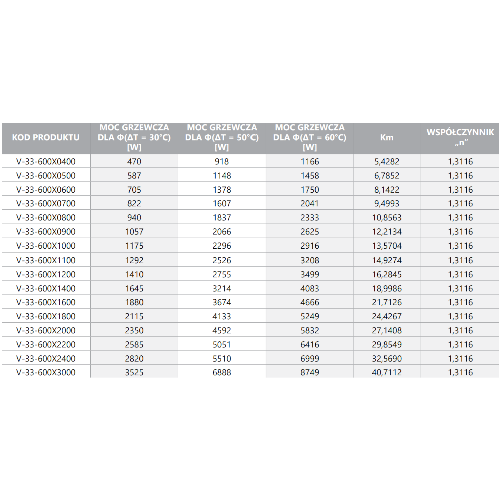Select the cell with value 918

(x=221, y=161)
